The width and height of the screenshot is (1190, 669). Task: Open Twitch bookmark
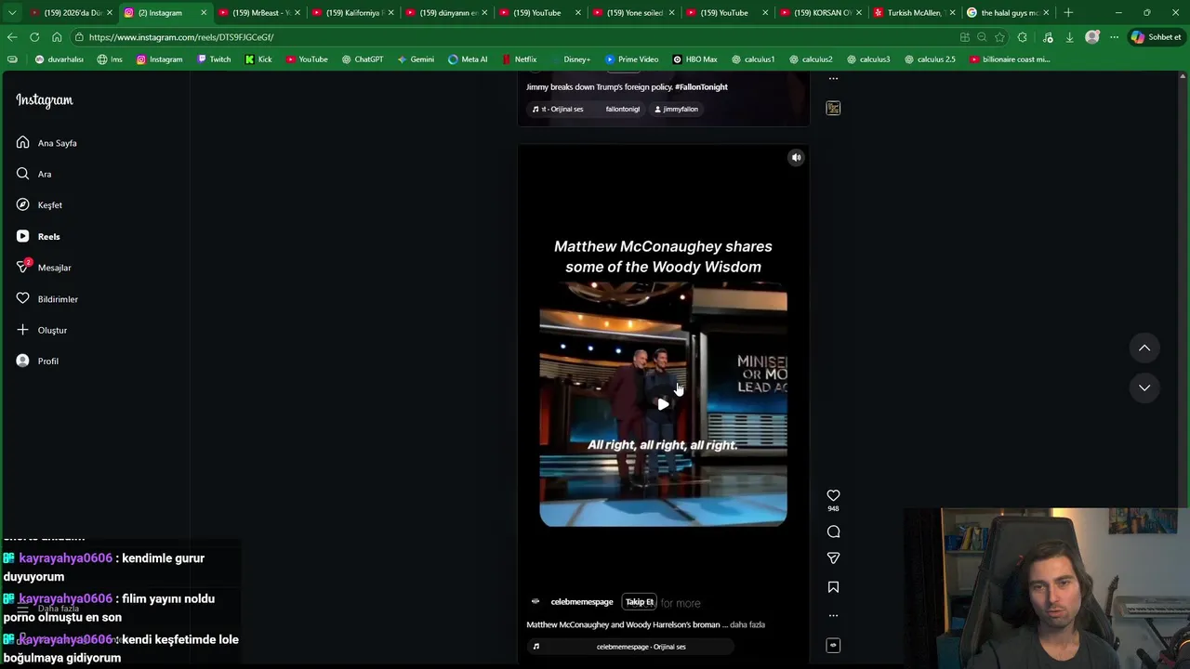tap(213, 59)
